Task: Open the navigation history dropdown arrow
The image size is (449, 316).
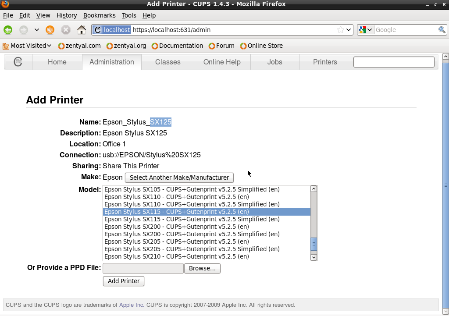Action: (37, 30)
